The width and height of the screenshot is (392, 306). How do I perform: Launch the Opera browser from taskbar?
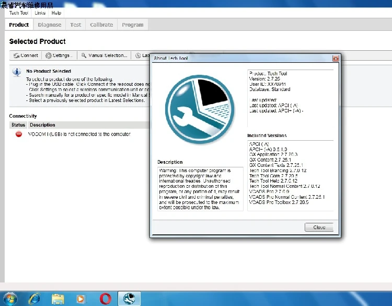pyautogui.click(x=105, y=298)
